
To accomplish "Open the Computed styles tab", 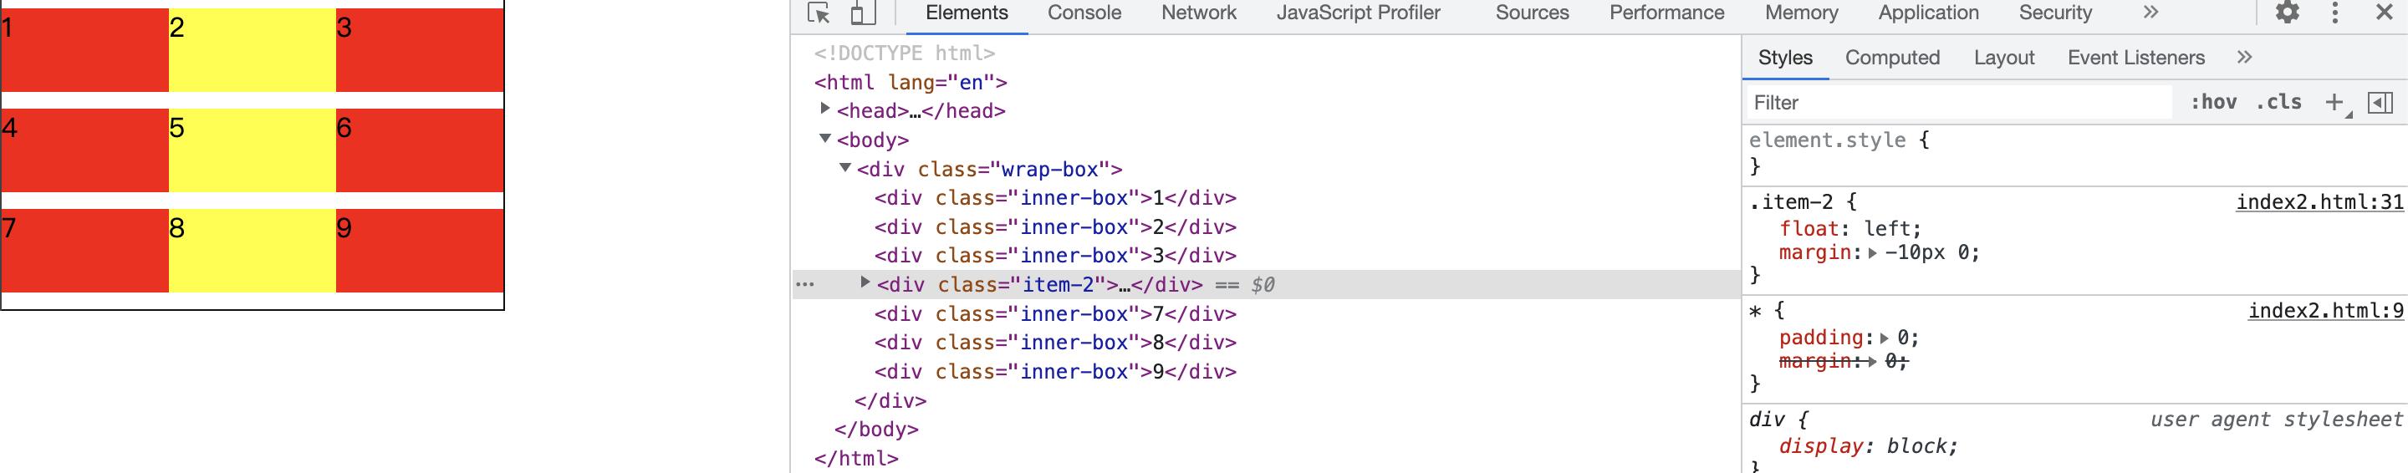I will click(x=1892, y=58).
